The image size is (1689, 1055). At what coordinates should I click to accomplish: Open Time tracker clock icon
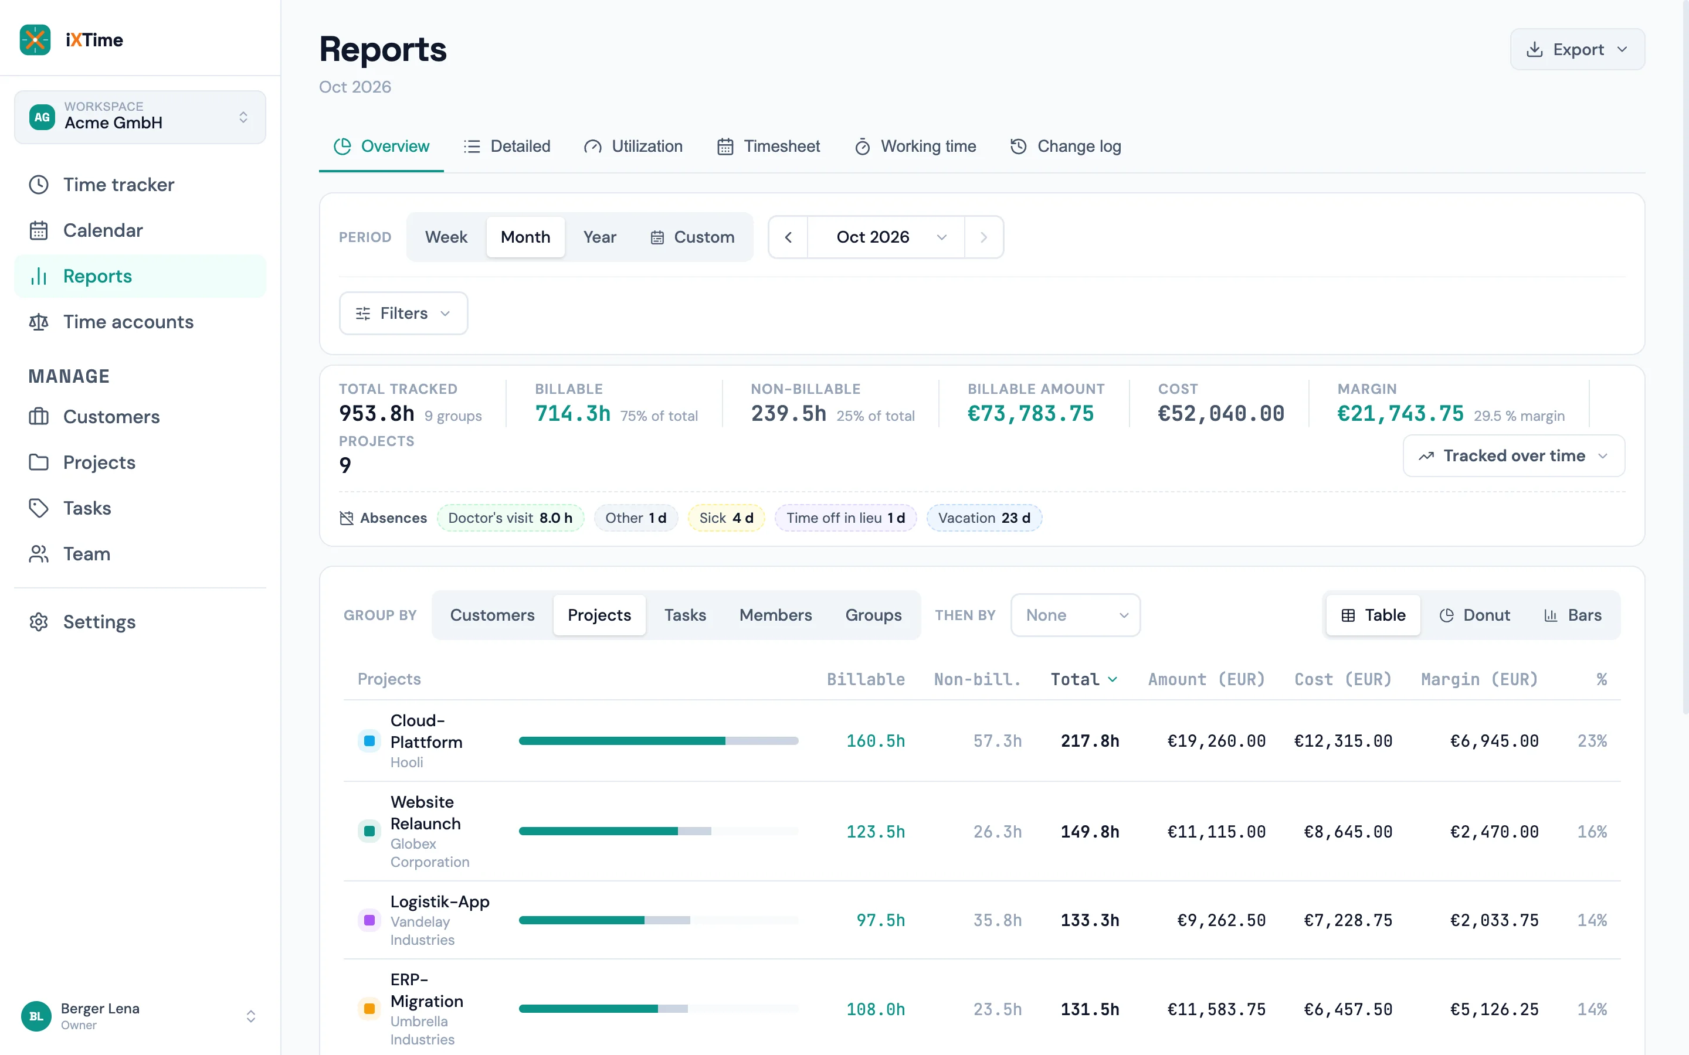coord(38,185)
